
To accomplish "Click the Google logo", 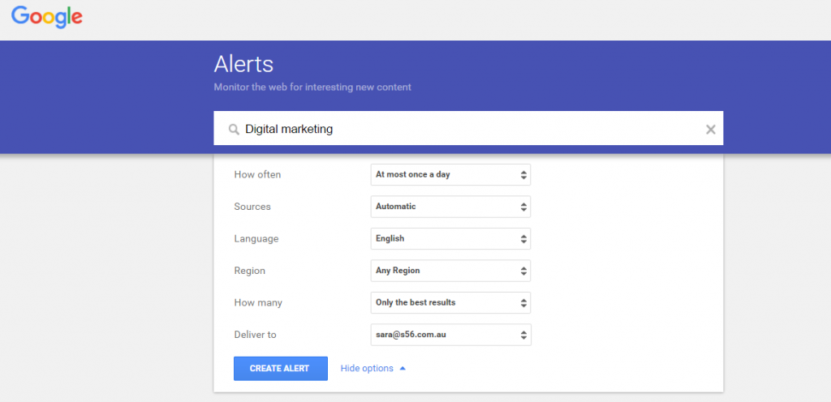I will (47, 16).
